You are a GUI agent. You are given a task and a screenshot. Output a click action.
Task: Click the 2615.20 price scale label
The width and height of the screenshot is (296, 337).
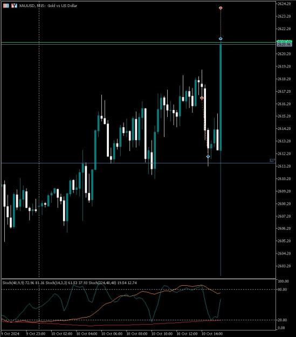click(x=284, y=116)
